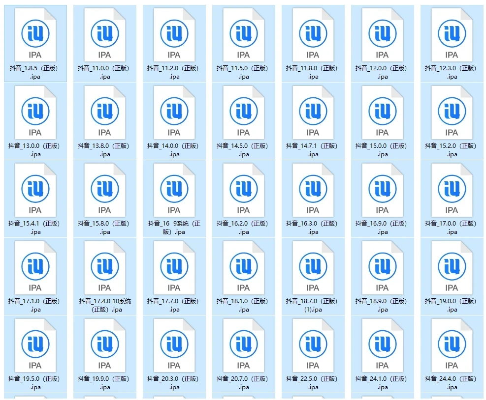Image resolution: width=486 pixels, height=400 pixels.
Task: Select the 抖音_17.1.0 IPA file icon
Action: pos(35,268)
